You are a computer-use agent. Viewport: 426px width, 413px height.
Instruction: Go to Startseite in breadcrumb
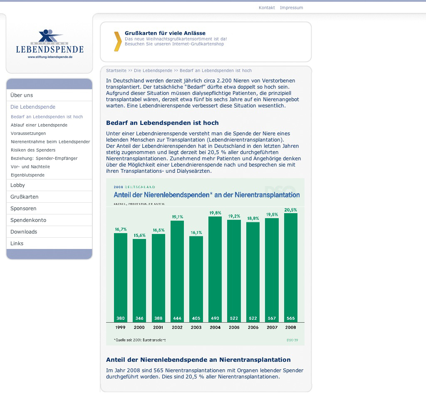point(116,70)
